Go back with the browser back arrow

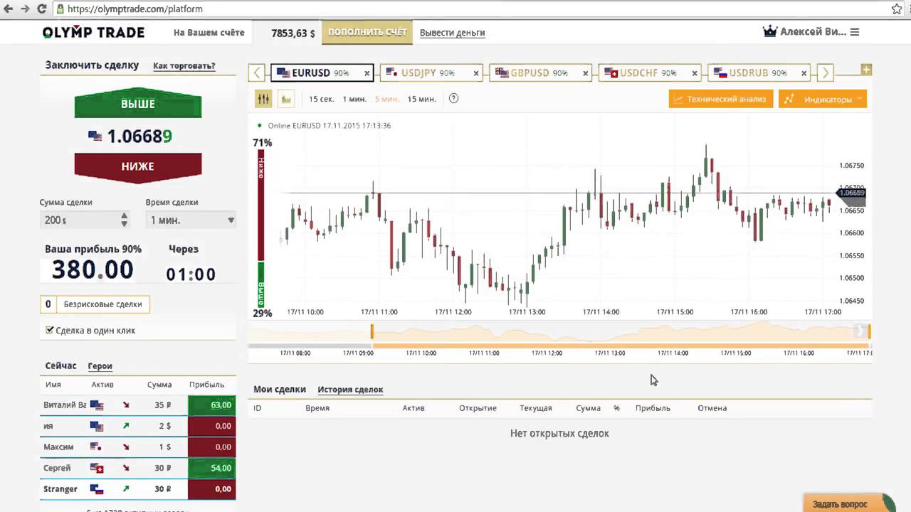click(9, 9)
